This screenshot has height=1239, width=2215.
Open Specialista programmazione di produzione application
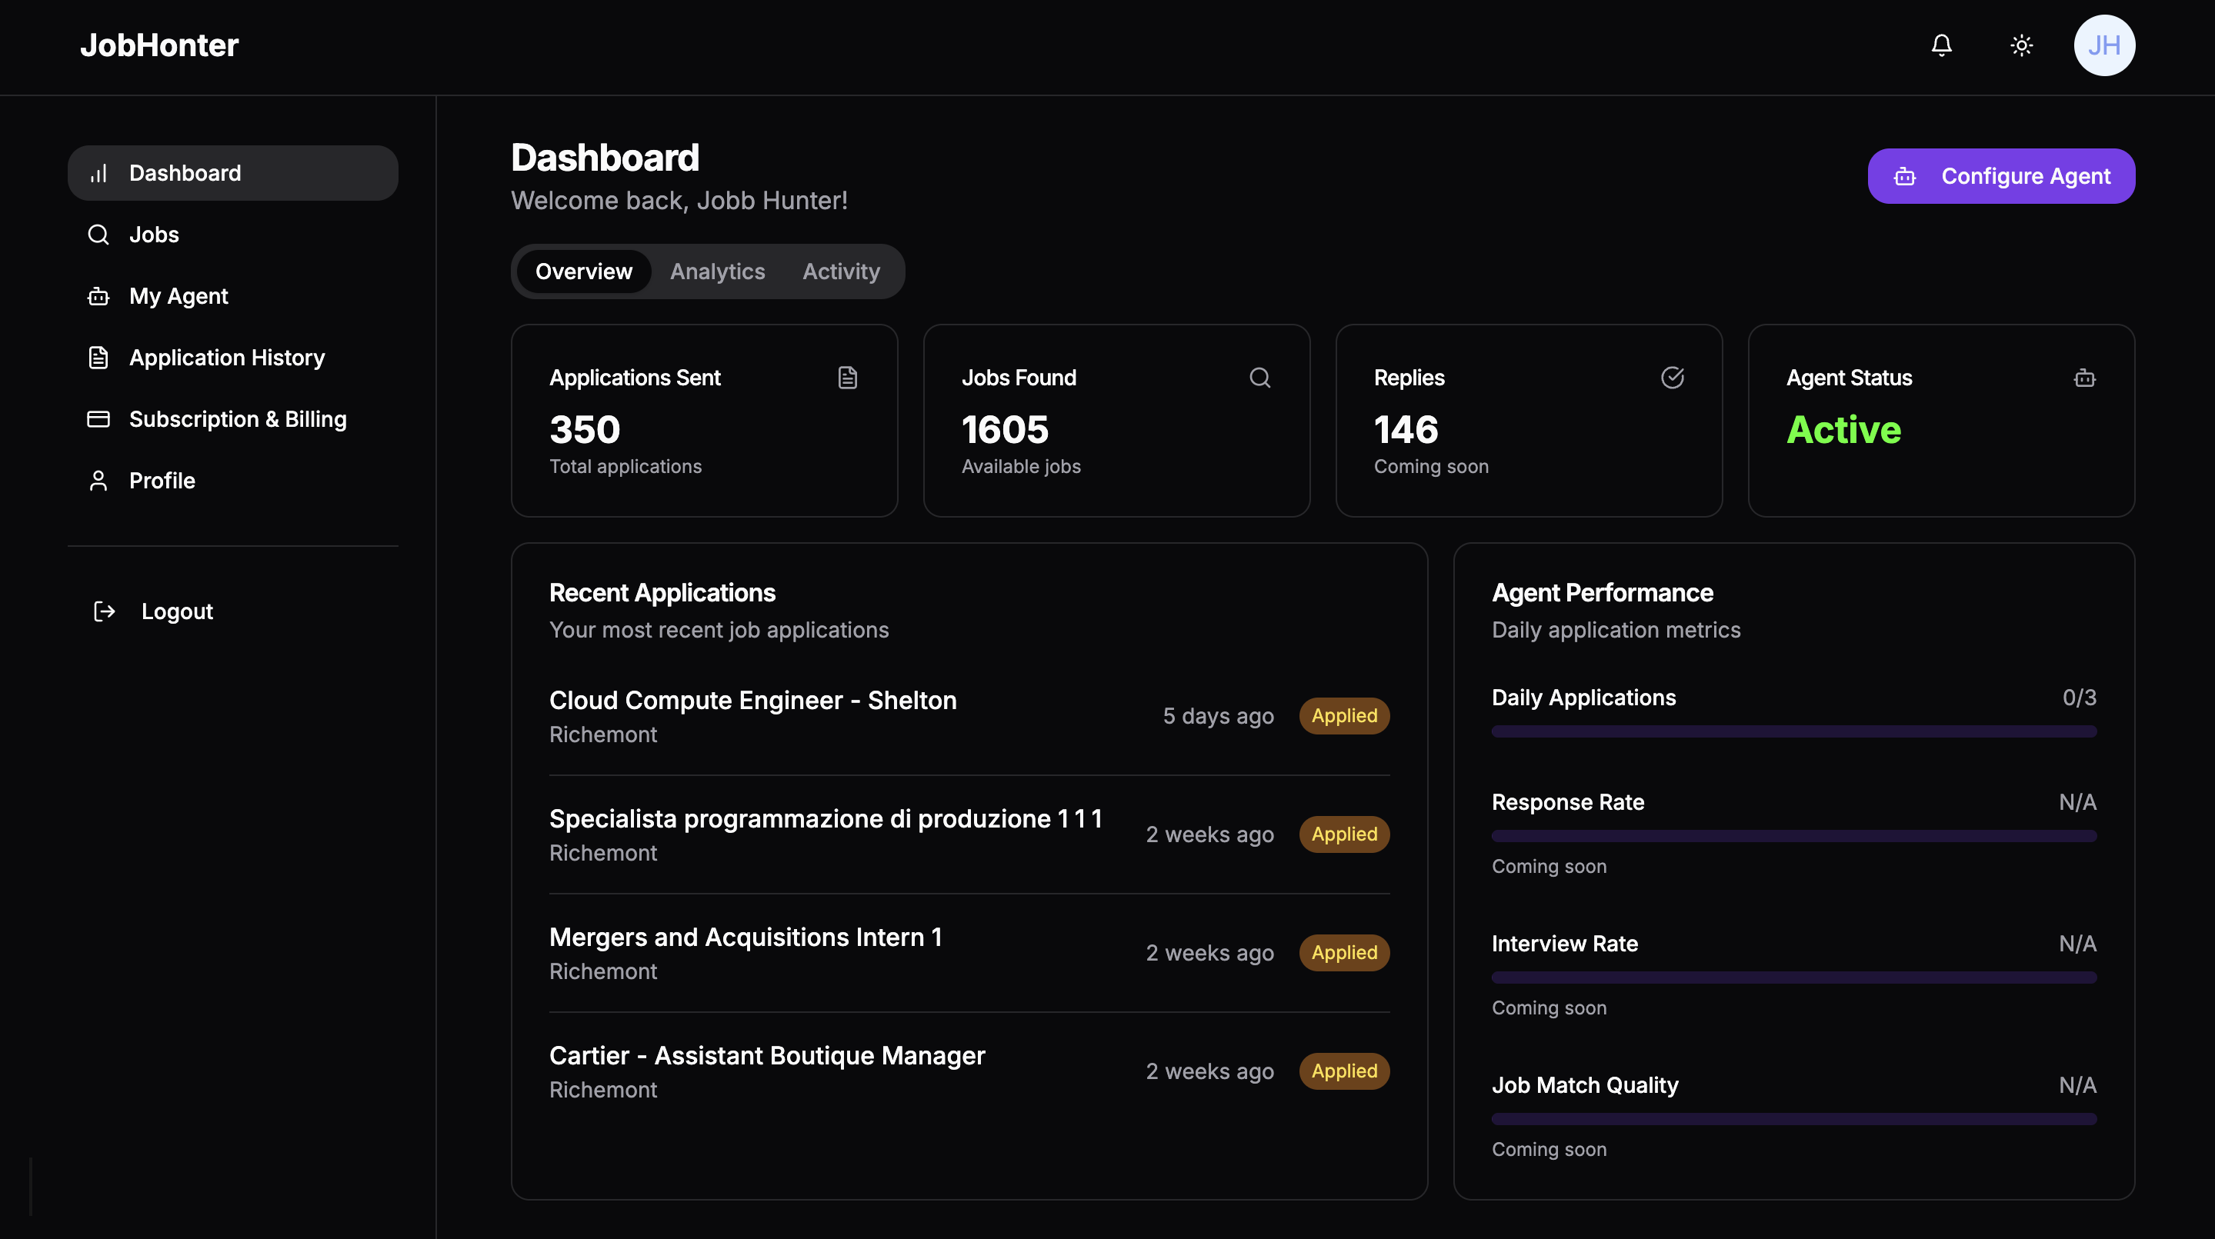coord(826,818)
